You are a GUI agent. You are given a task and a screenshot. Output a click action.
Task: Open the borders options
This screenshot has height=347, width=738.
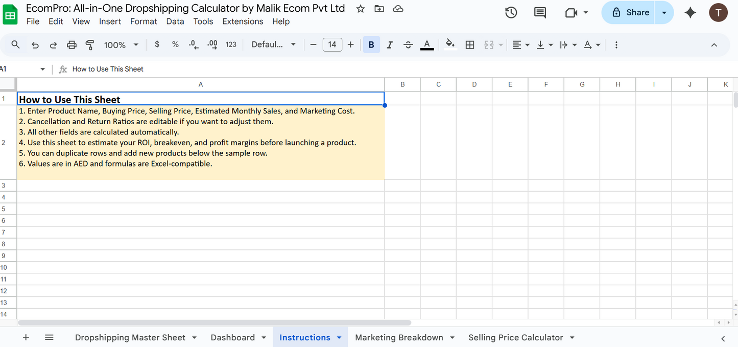[x=470, y=45]
